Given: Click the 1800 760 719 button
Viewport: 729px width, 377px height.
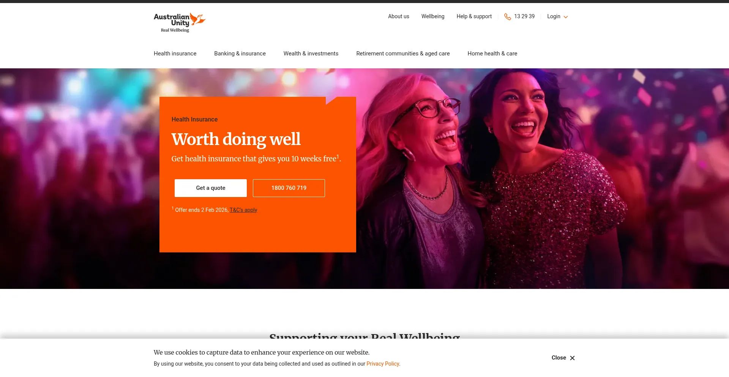Looking at the screenshot, I should coord(289,188).
